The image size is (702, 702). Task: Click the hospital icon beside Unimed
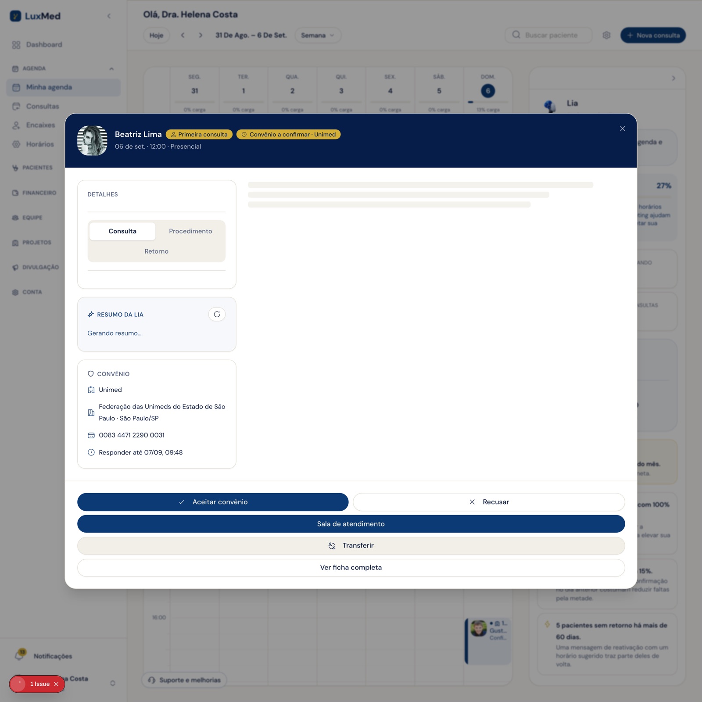click(91, 390)
